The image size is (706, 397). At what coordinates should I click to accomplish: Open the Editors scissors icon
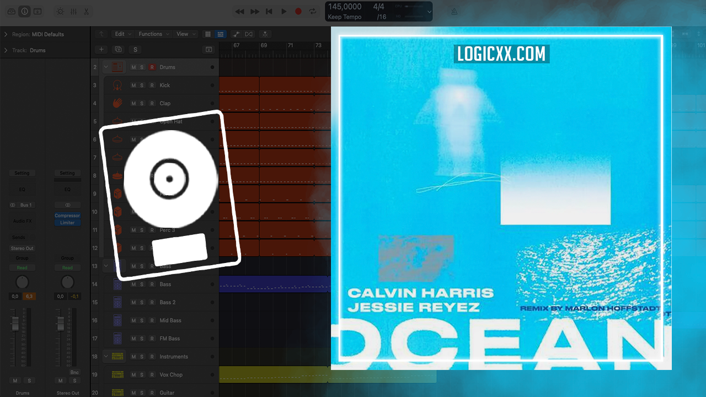point(86,11)
